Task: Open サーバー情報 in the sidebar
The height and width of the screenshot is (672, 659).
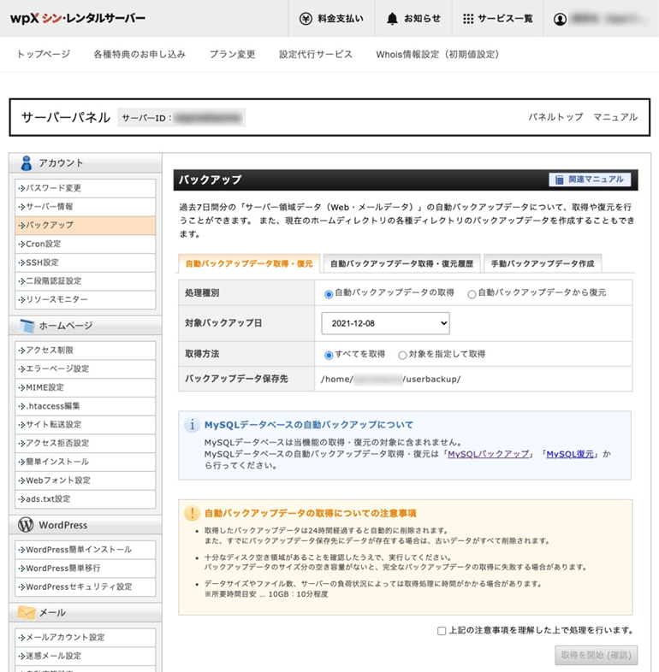Action: 85,207
